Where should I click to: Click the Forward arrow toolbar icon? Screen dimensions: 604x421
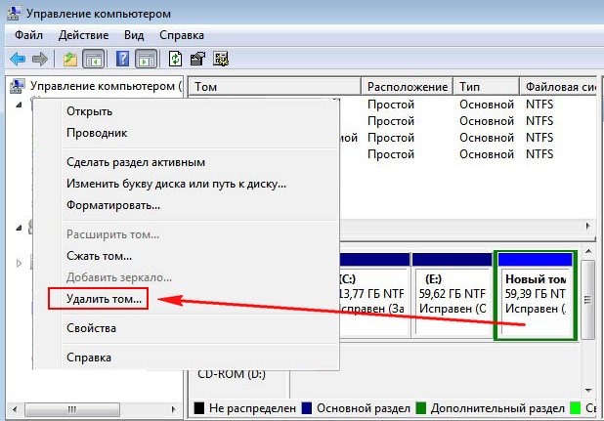(x=39, y=59)
